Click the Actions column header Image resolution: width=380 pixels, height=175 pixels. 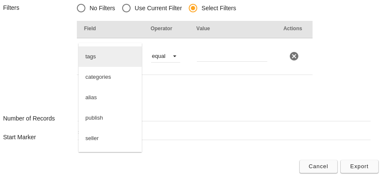(x=292, y=29)
